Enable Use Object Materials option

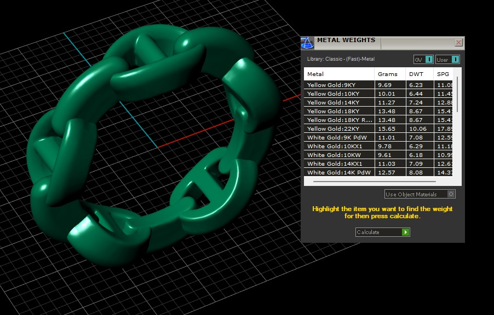pos(420,194)
